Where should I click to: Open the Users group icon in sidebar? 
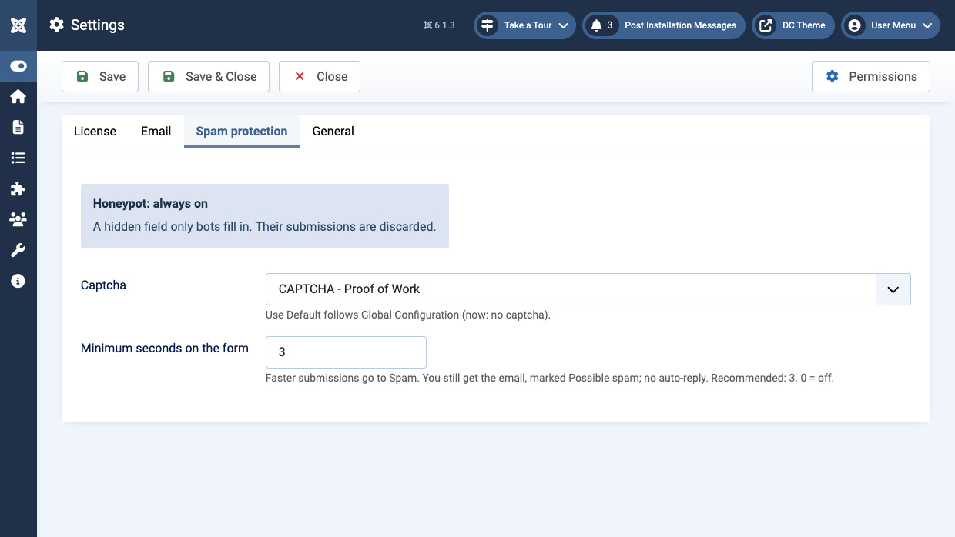click(x=18, y=219)
